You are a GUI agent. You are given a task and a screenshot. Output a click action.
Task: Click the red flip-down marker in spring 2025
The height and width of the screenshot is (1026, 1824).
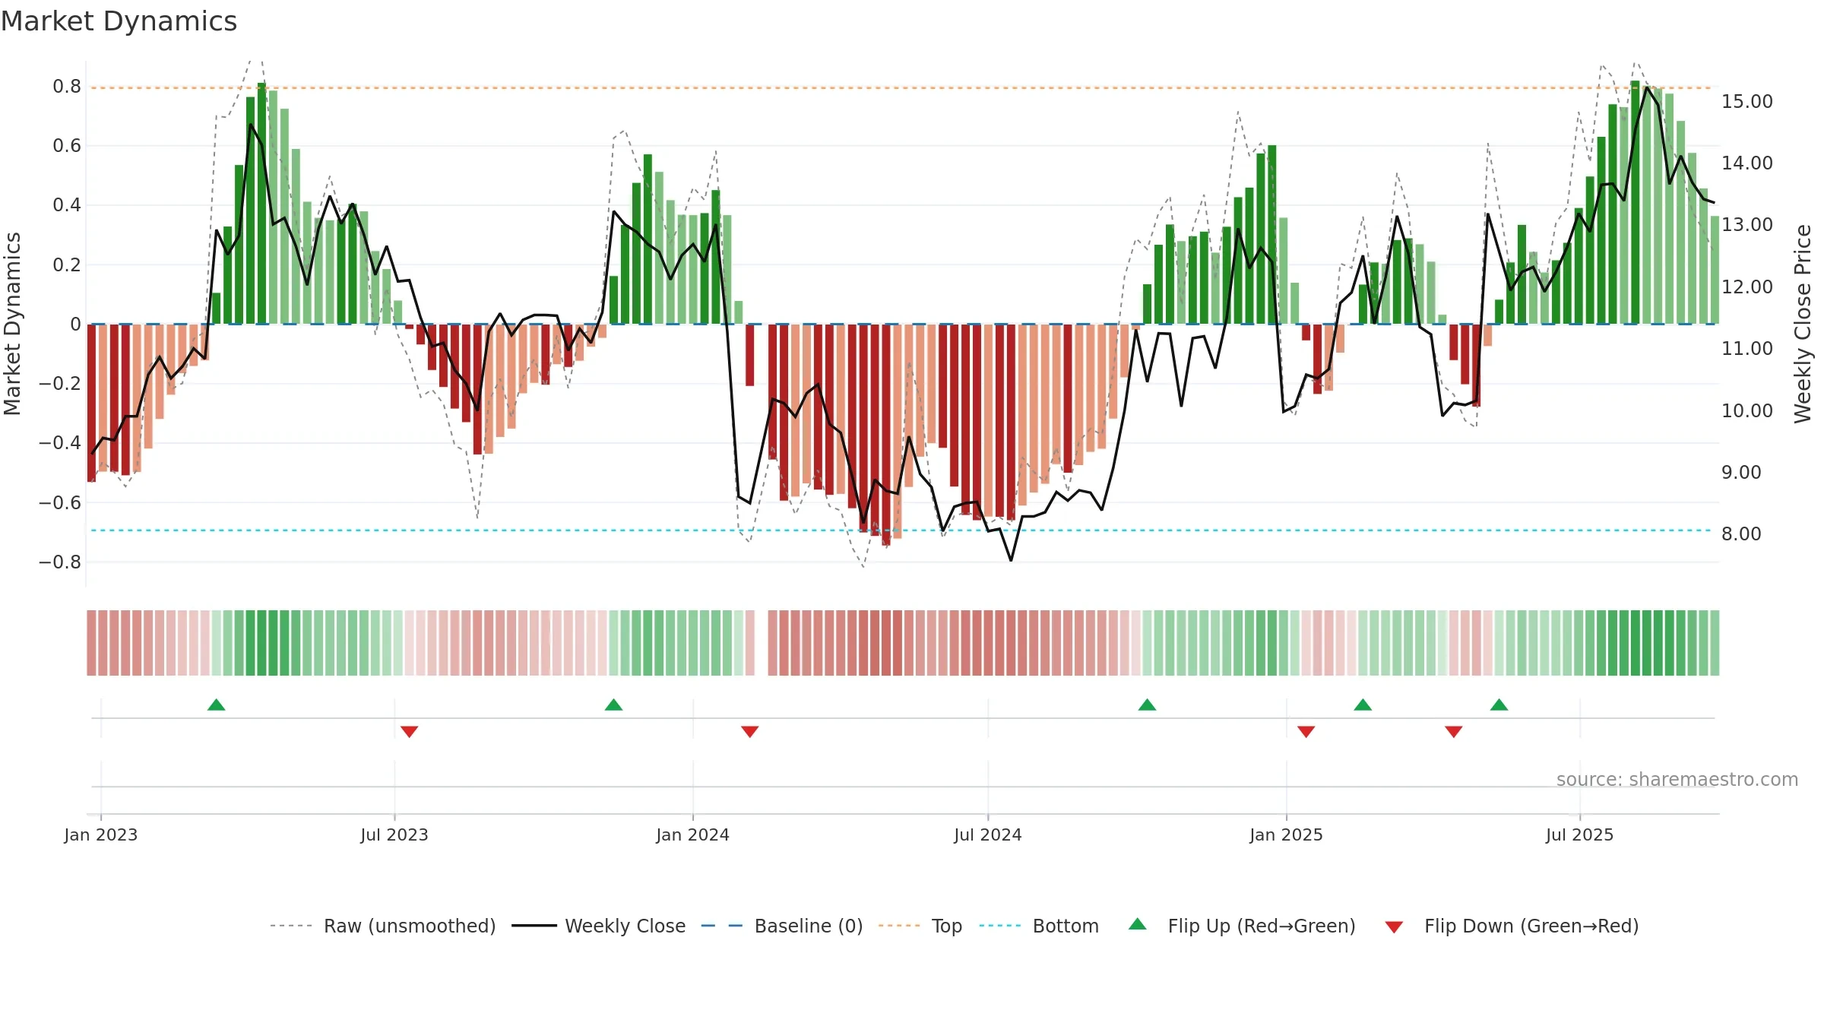(1454, 732)
